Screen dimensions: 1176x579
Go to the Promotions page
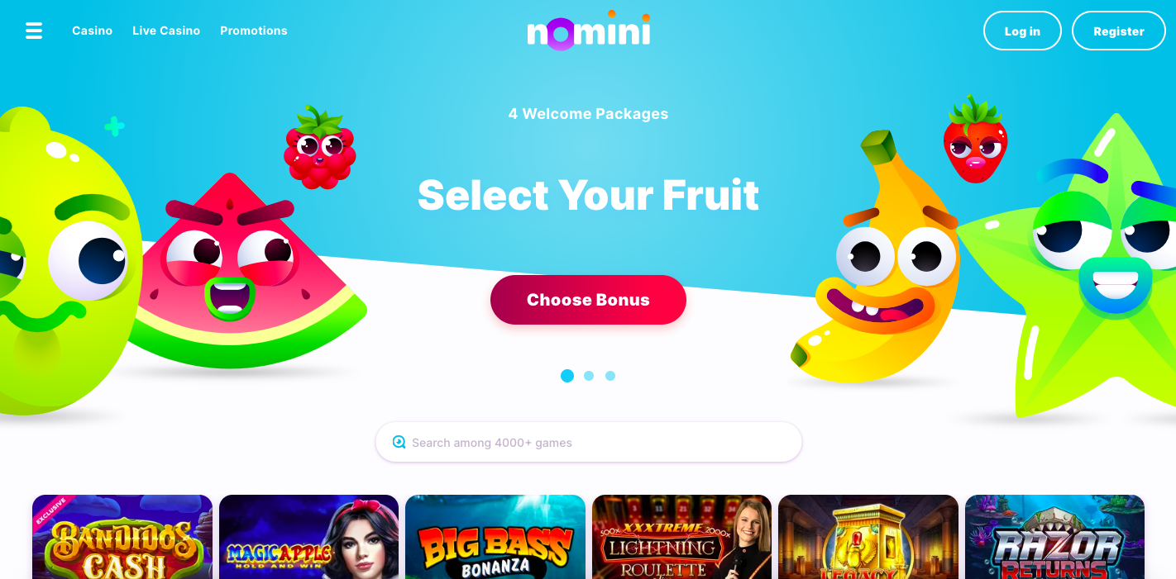[x=254, y=31]
